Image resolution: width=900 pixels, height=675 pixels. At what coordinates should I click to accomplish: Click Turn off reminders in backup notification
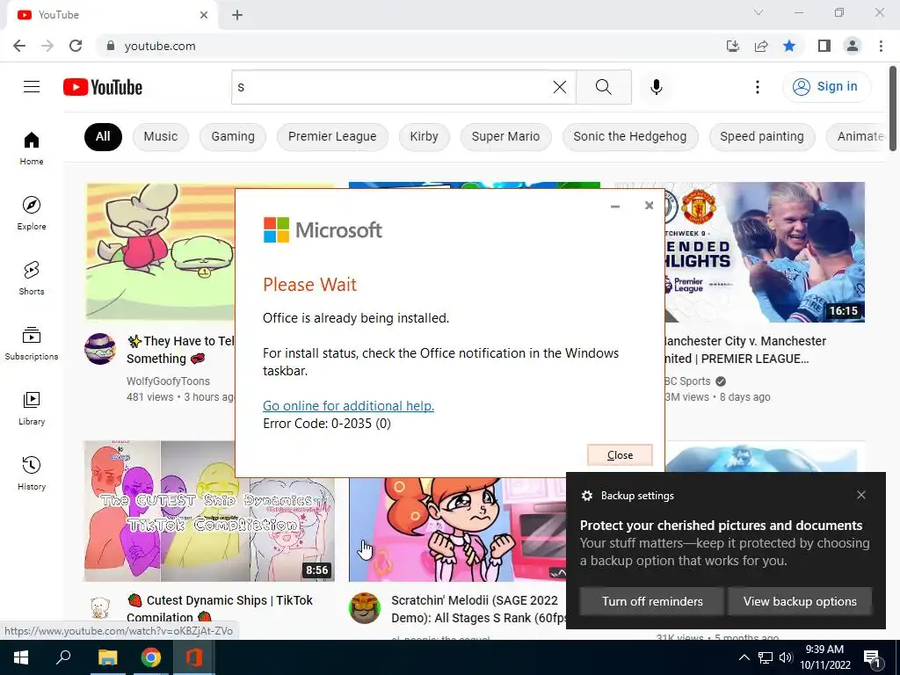click(652, 601)
